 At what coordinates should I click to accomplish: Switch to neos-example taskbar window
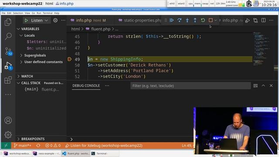[x=47, y=154]
